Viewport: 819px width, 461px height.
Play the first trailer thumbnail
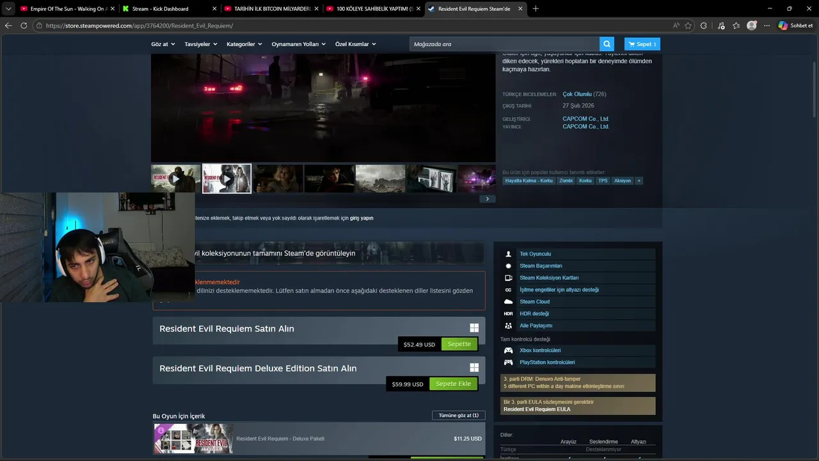[176, 179]
